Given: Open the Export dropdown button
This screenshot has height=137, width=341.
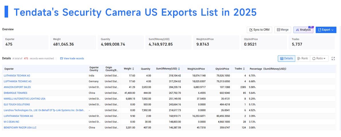Looking at the screenshot, I should (326, 30).
